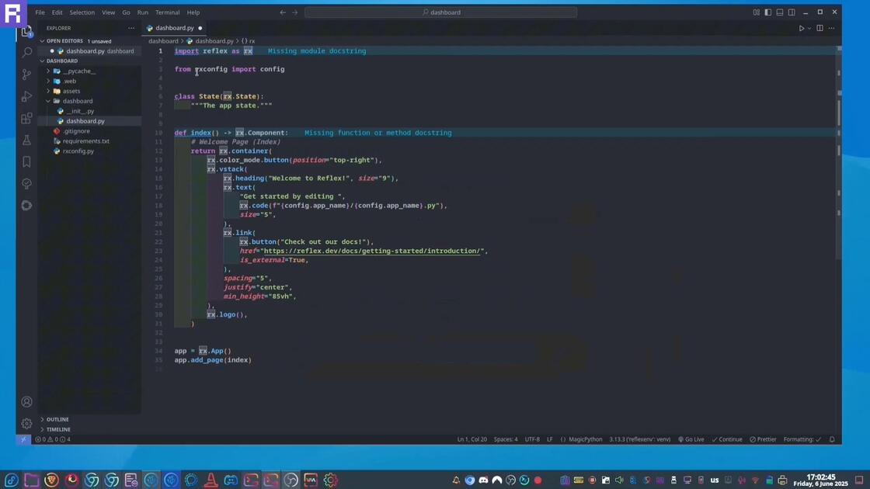Open the View menu
This screenshot has width=870, height=489.
coord(109,12)
